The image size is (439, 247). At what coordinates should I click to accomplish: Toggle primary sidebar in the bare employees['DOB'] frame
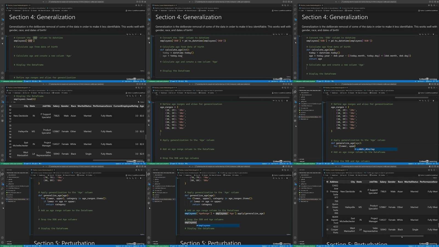(x=137, y=2)
